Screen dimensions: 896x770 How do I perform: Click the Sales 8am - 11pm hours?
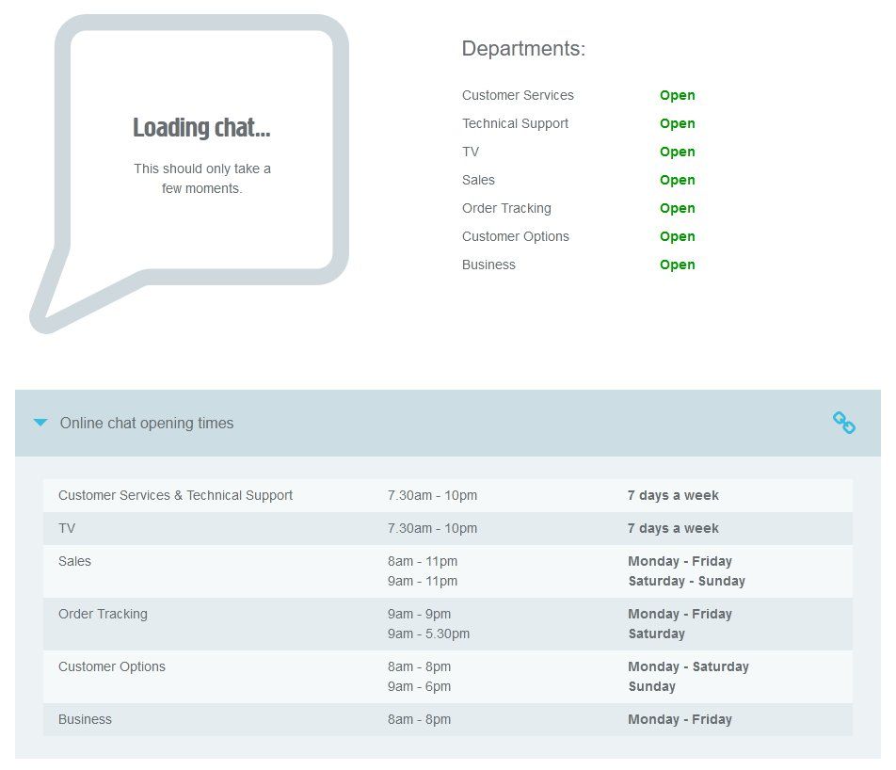[x=423, y=561]
